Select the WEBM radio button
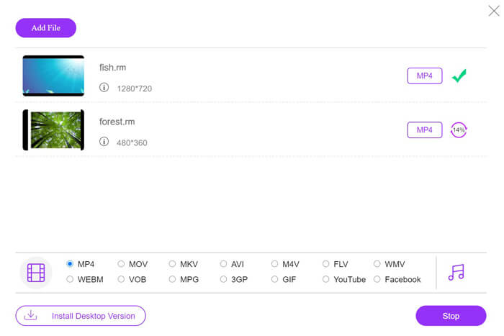The image size is (504, 336). pyautogui.click(x=70, y=279)
